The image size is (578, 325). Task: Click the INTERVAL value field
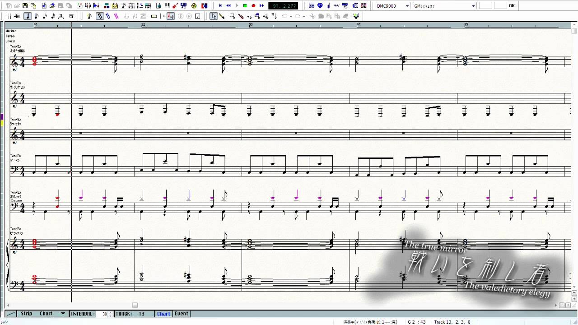coord(103,314)
